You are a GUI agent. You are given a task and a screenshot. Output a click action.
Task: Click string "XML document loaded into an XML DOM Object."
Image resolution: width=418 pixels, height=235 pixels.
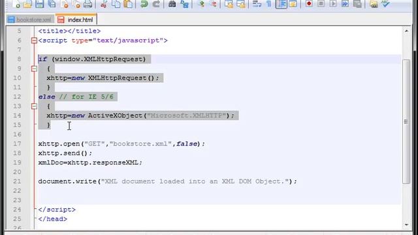[x=195, y=181]
